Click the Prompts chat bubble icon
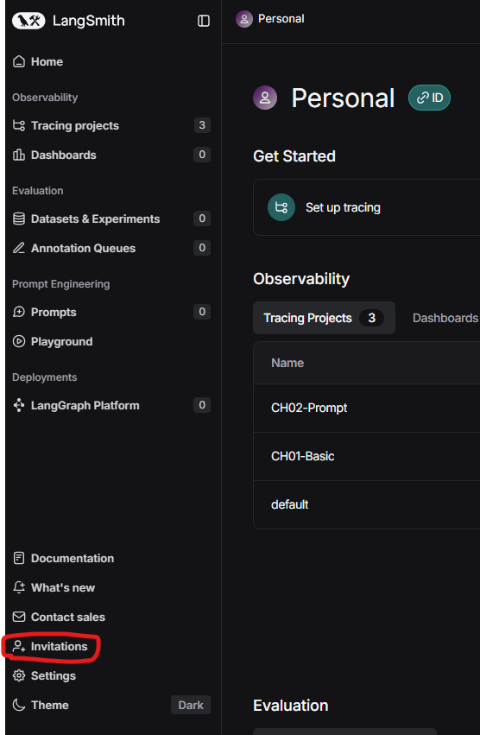This screenshot has width=480, height=735. [19, 312]
